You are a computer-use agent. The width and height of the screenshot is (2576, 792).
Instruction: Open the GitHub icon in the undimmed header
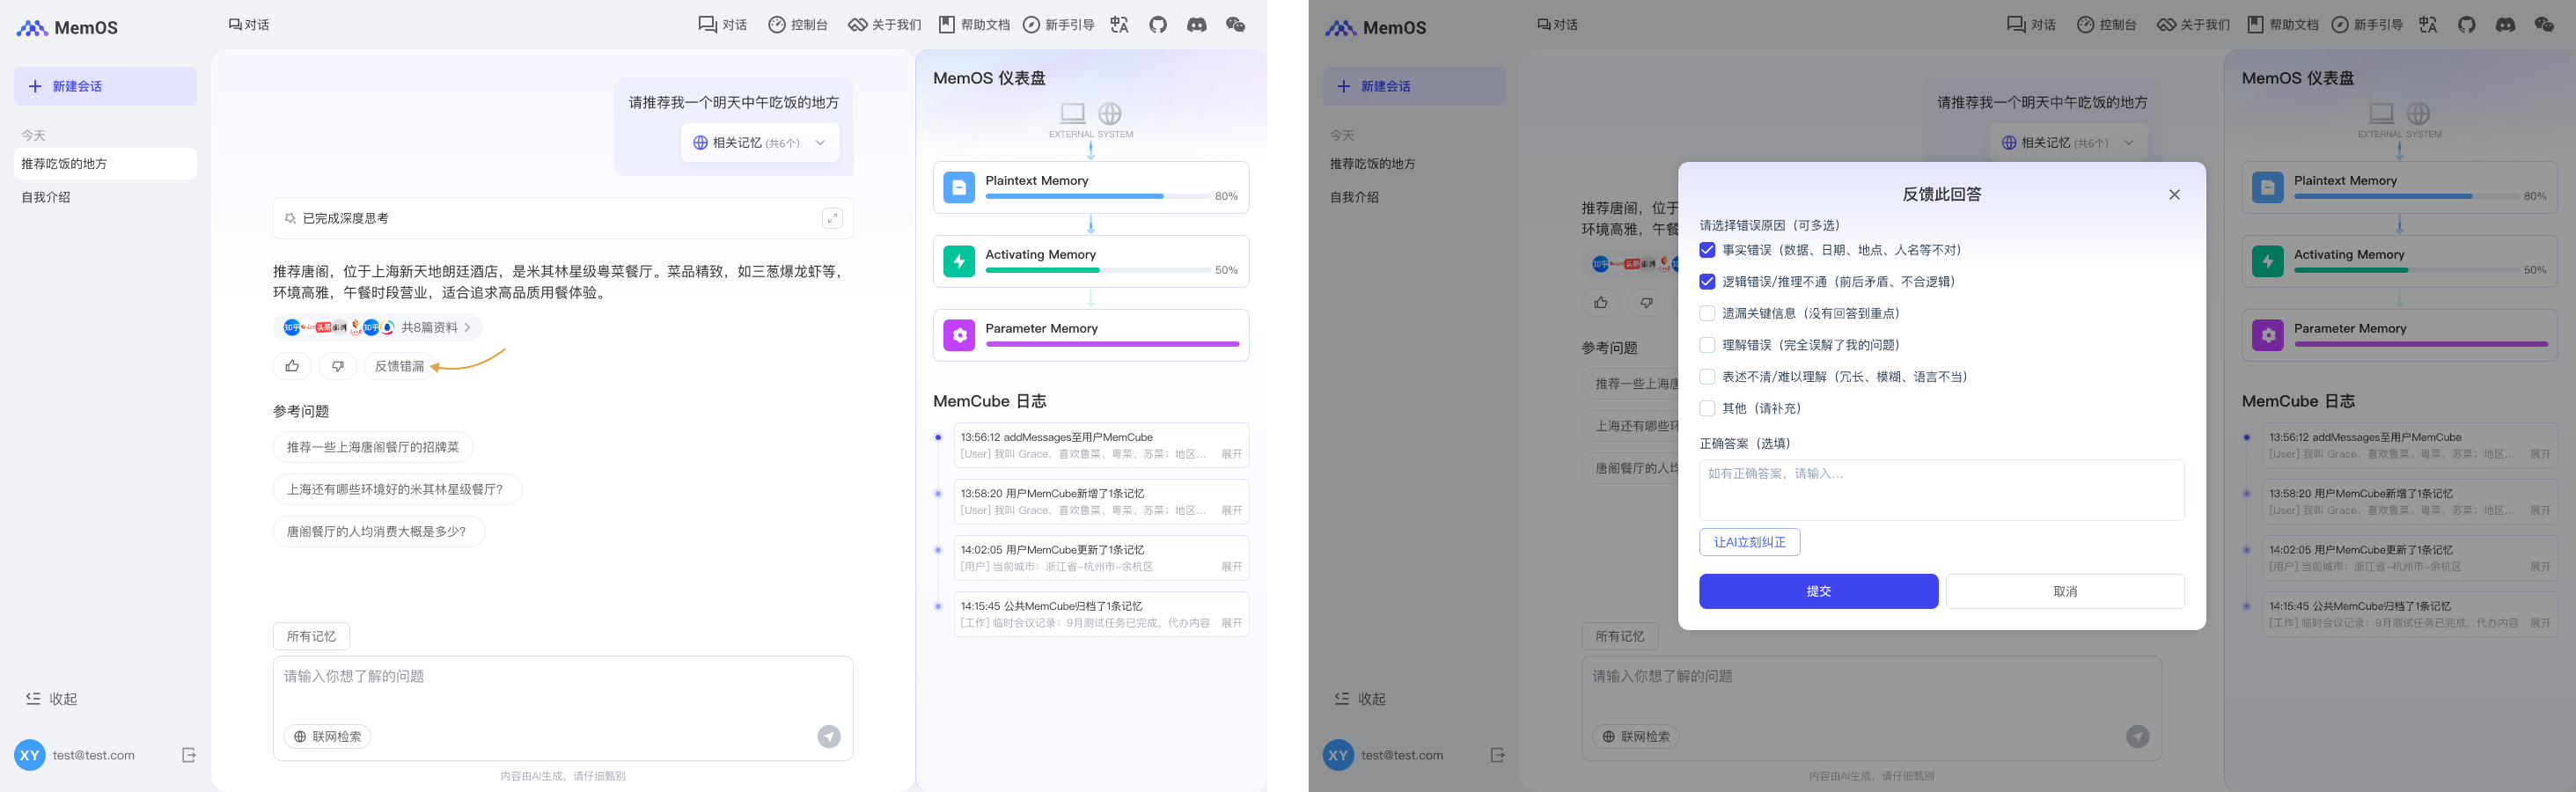click(x=1158, y=25)
